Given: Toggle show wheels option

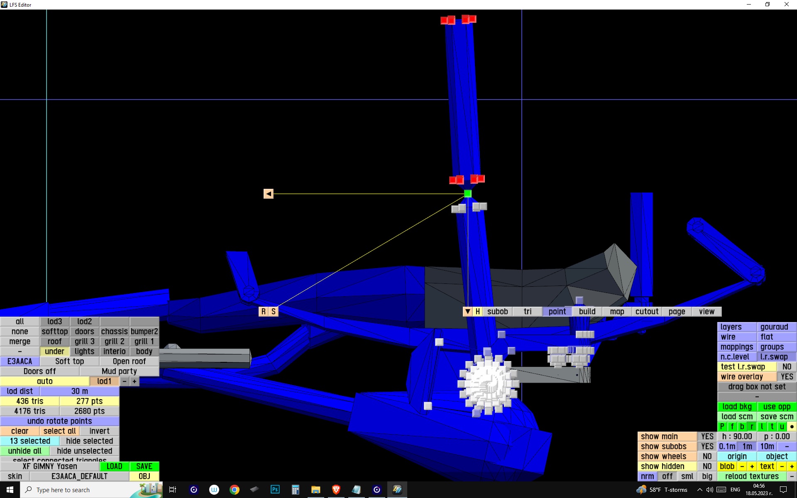Looking at the screenshot, I should [707, 456].
